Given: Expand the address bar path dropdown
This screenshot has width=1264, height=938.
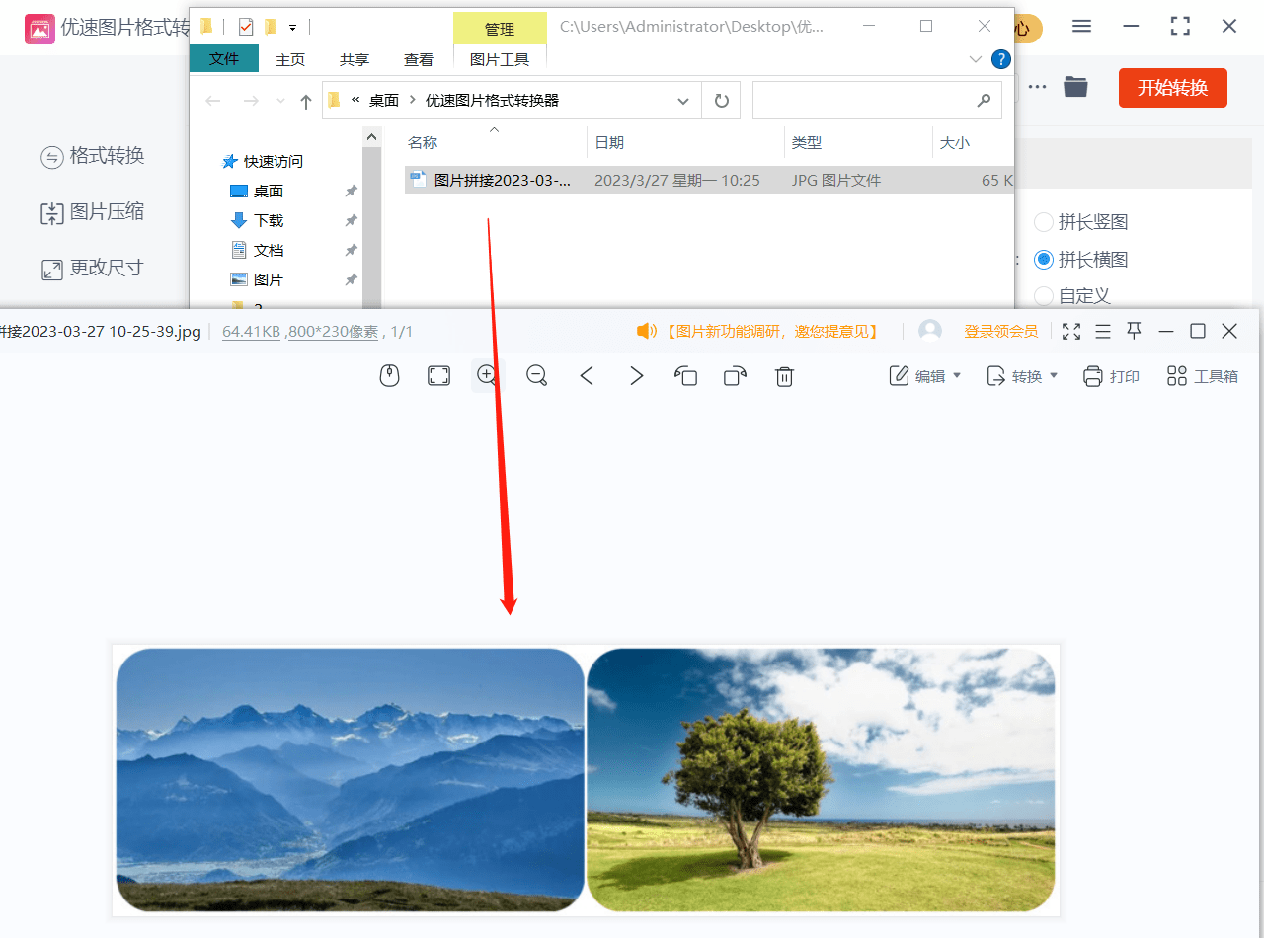Looking at the screenshot, I should pos(683,101).
